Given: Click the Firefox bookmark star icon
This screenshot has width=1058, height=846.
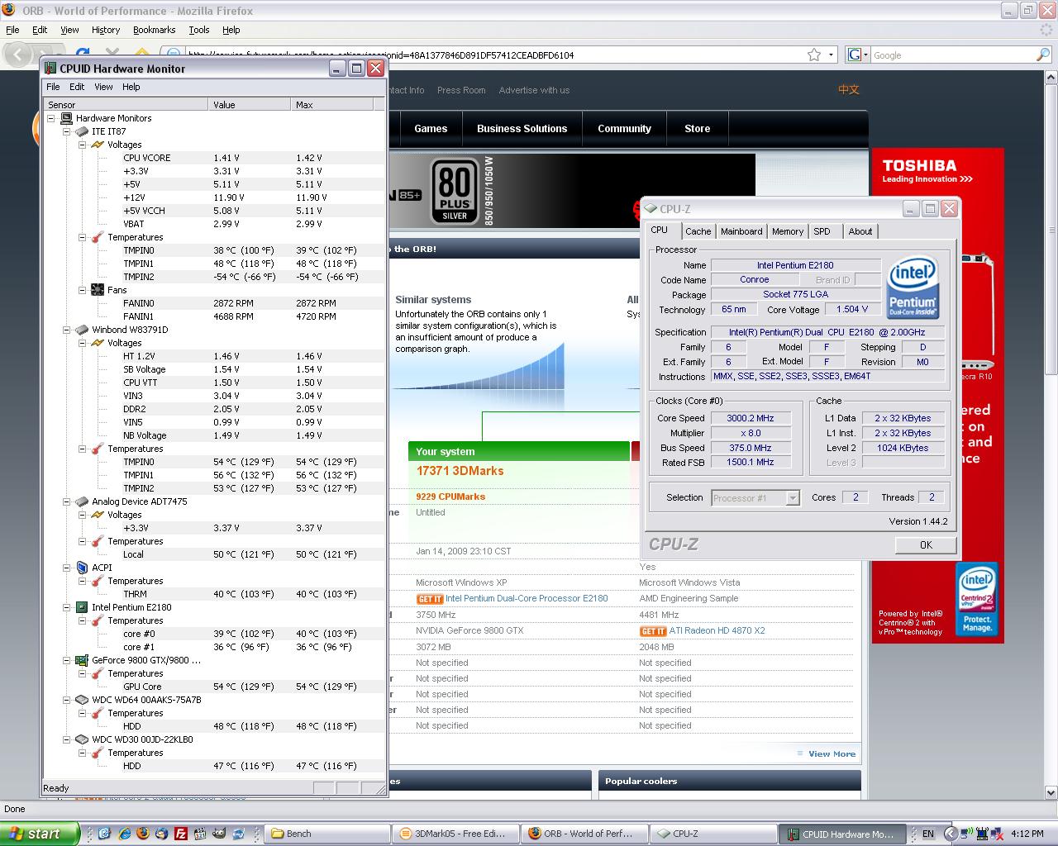Looking at the screenshot, I should point(814,55).
